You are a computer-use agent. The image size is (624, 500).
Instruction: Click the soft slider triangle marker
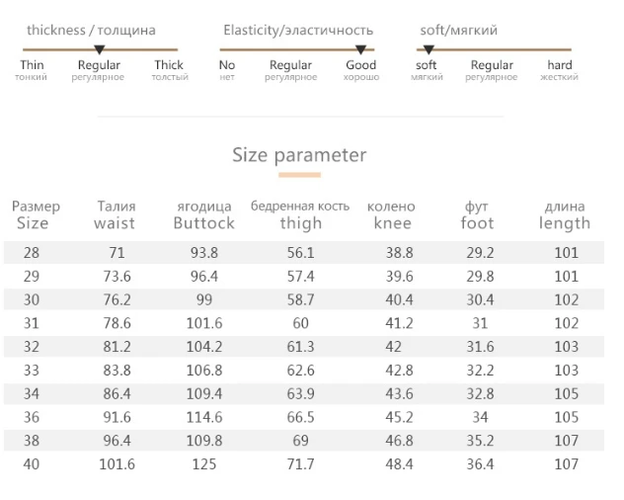(429, 49)
